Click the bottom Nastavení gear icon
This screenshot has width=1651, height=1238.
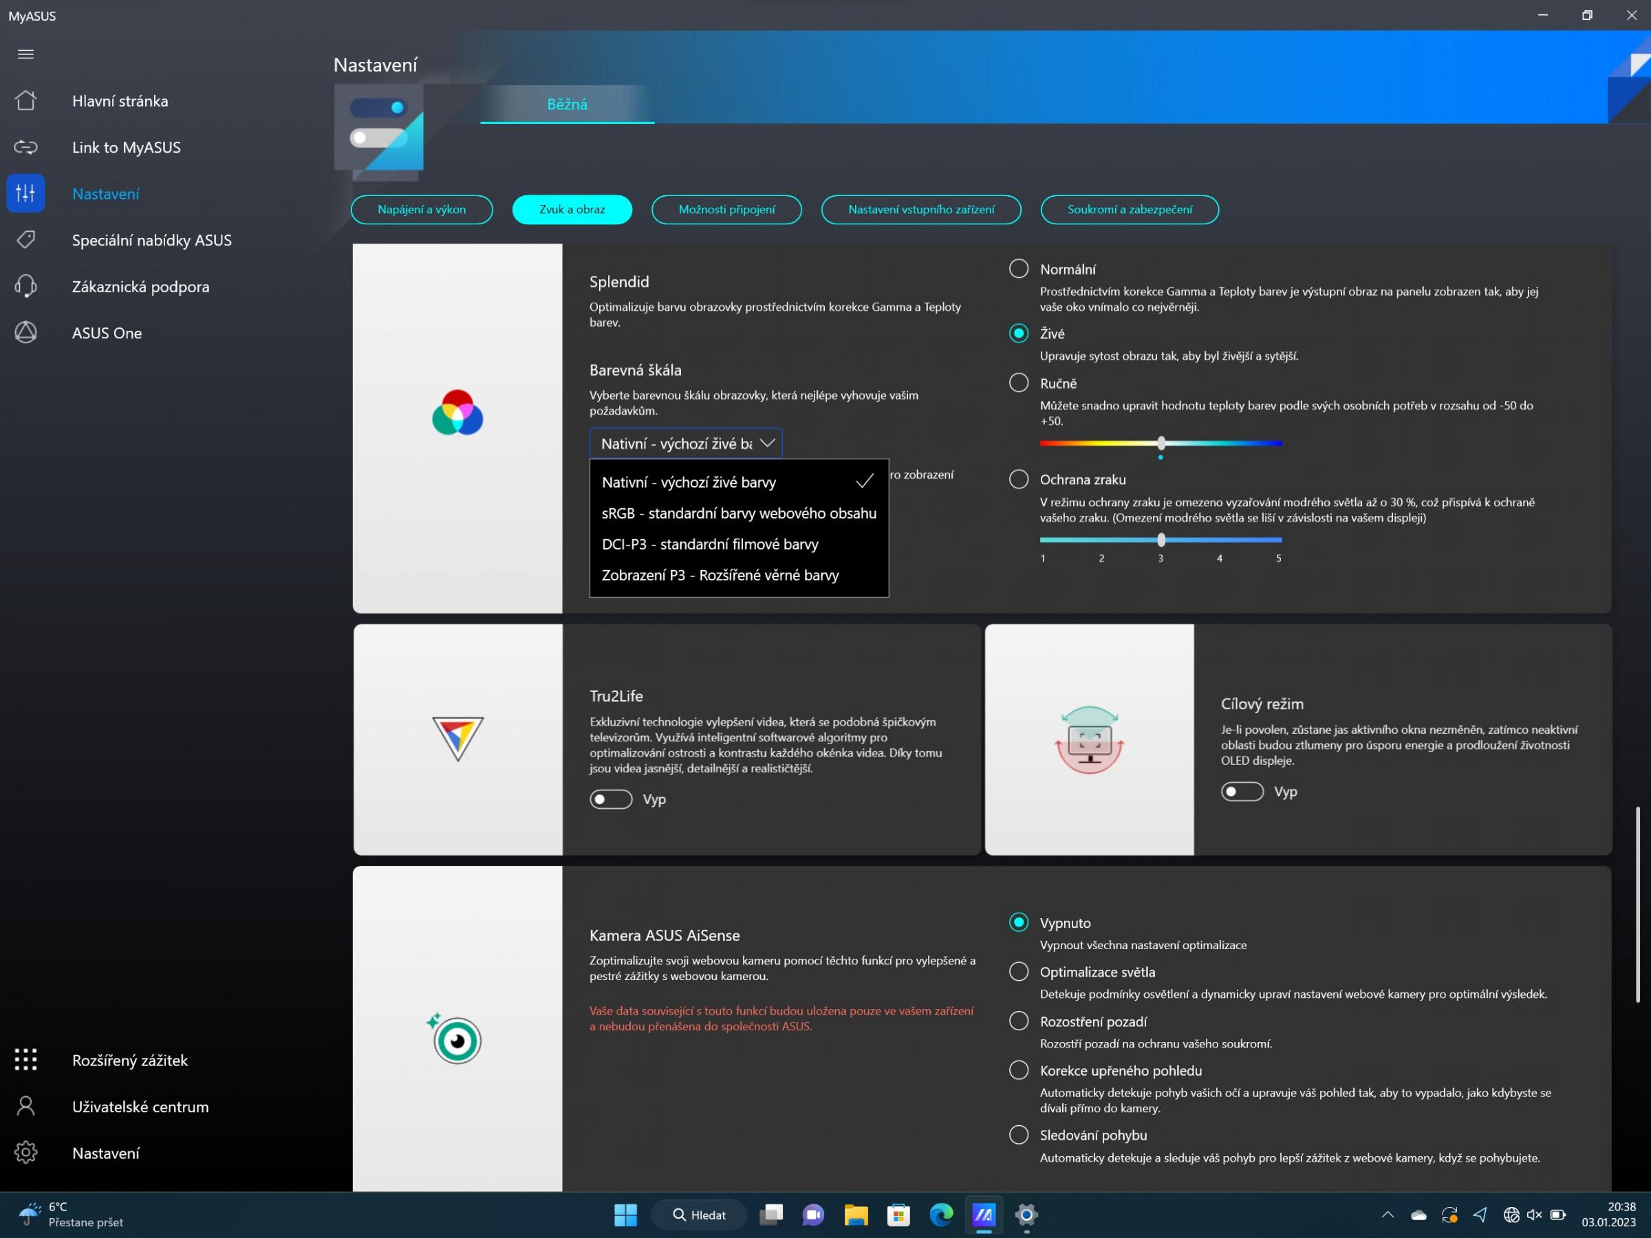(x=25, y=1152)
